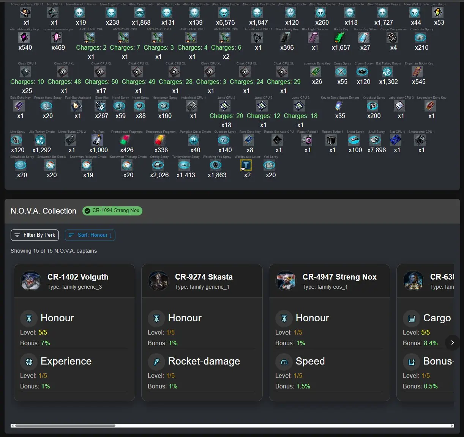Select the Skull Spray icon
This screenshot has width=464, height=437.
(x=375, y=140)
